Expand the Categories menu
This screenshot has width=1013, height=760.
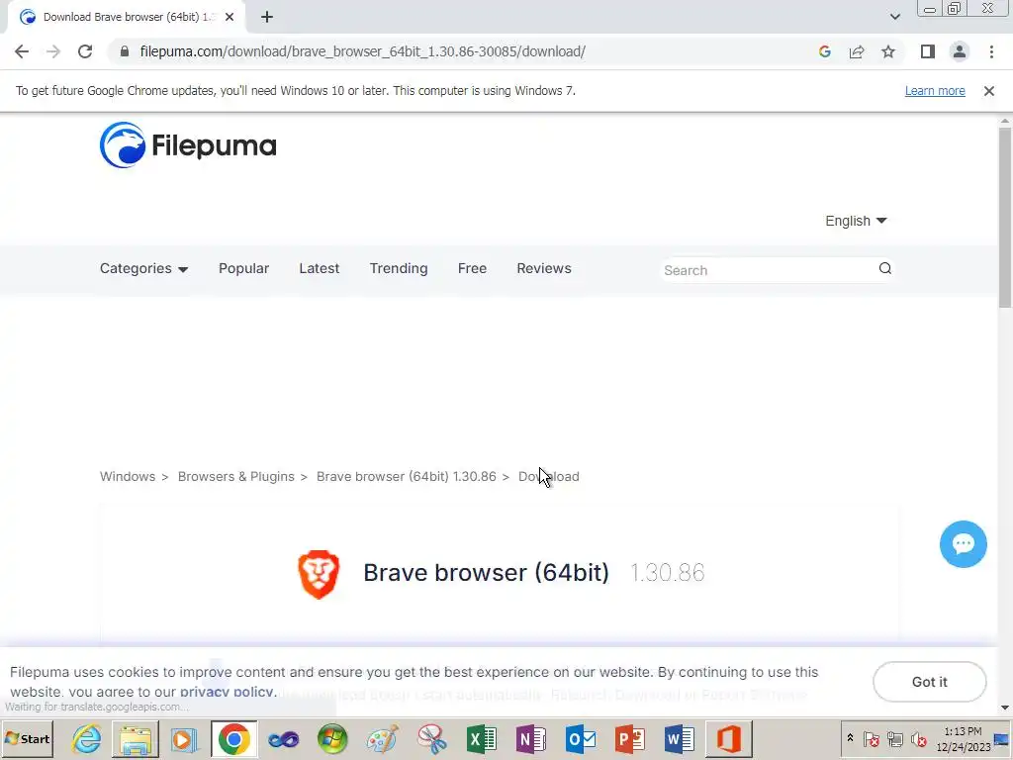coord(143,268)
